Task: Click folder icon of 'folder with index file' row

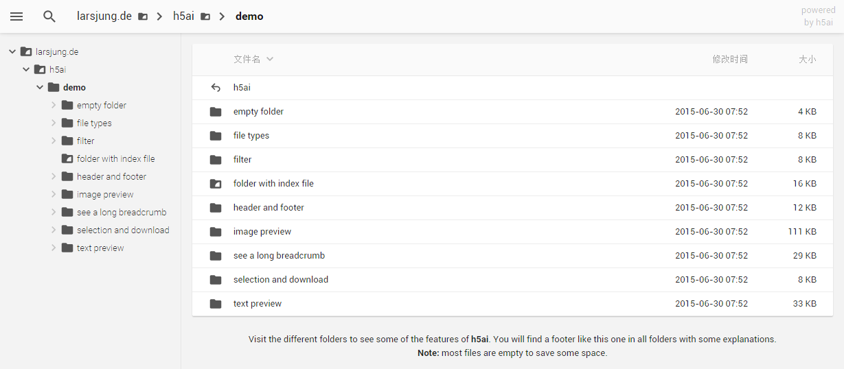Action: point(216,184)
